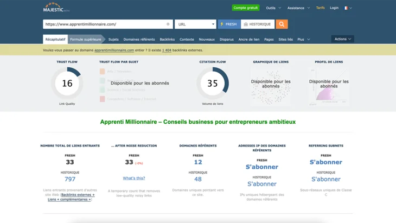Click S'abonner under historic IP addresses
Viewport: 396px width, 223px height.
(262, 184)
